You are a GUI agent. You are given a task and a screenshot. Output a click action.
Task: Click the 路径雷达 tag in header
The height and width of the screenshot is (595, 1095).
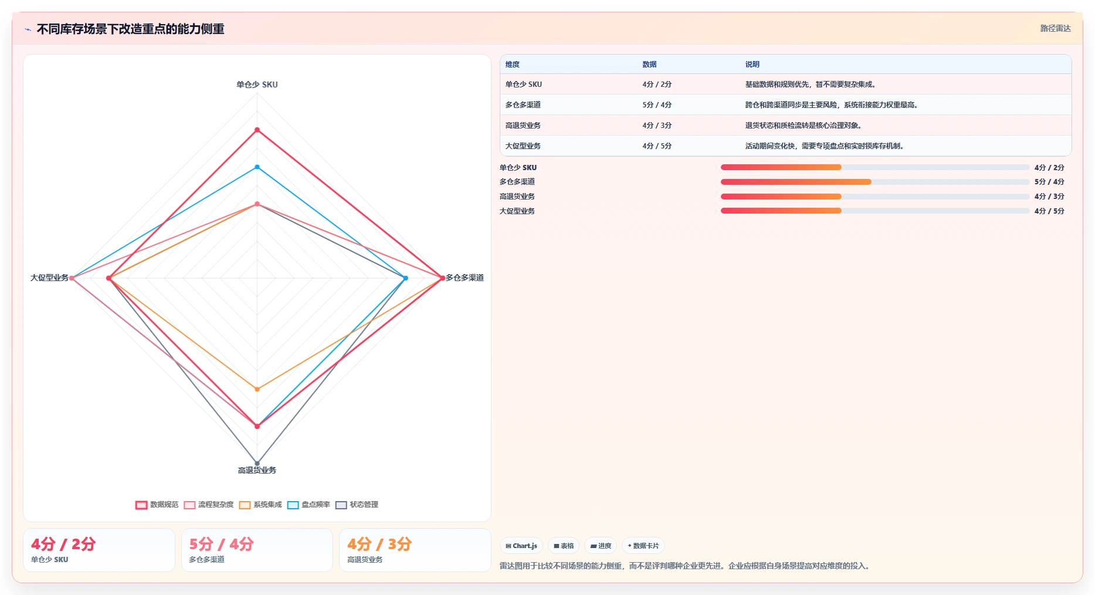pos(1055,28)
